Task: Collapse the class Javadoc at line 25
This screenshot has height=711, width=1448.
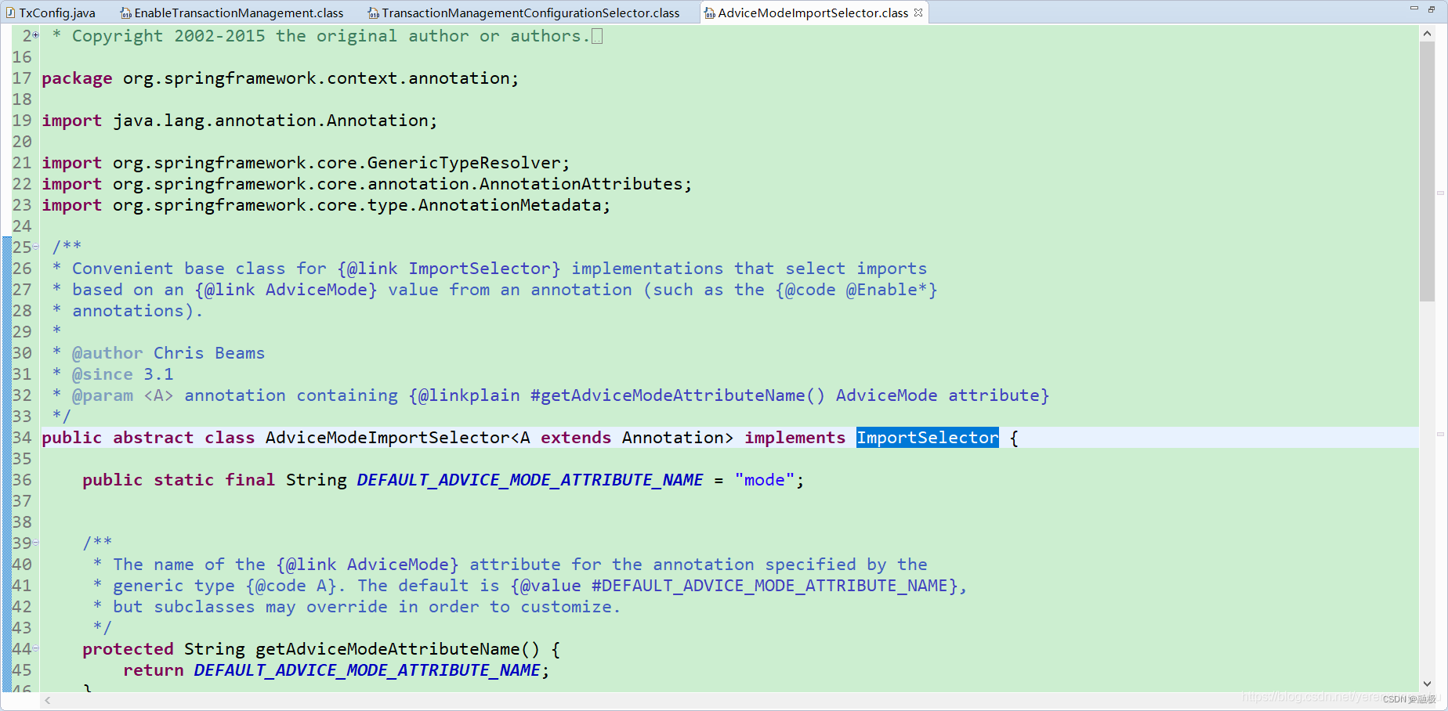Action: (36, 247)
